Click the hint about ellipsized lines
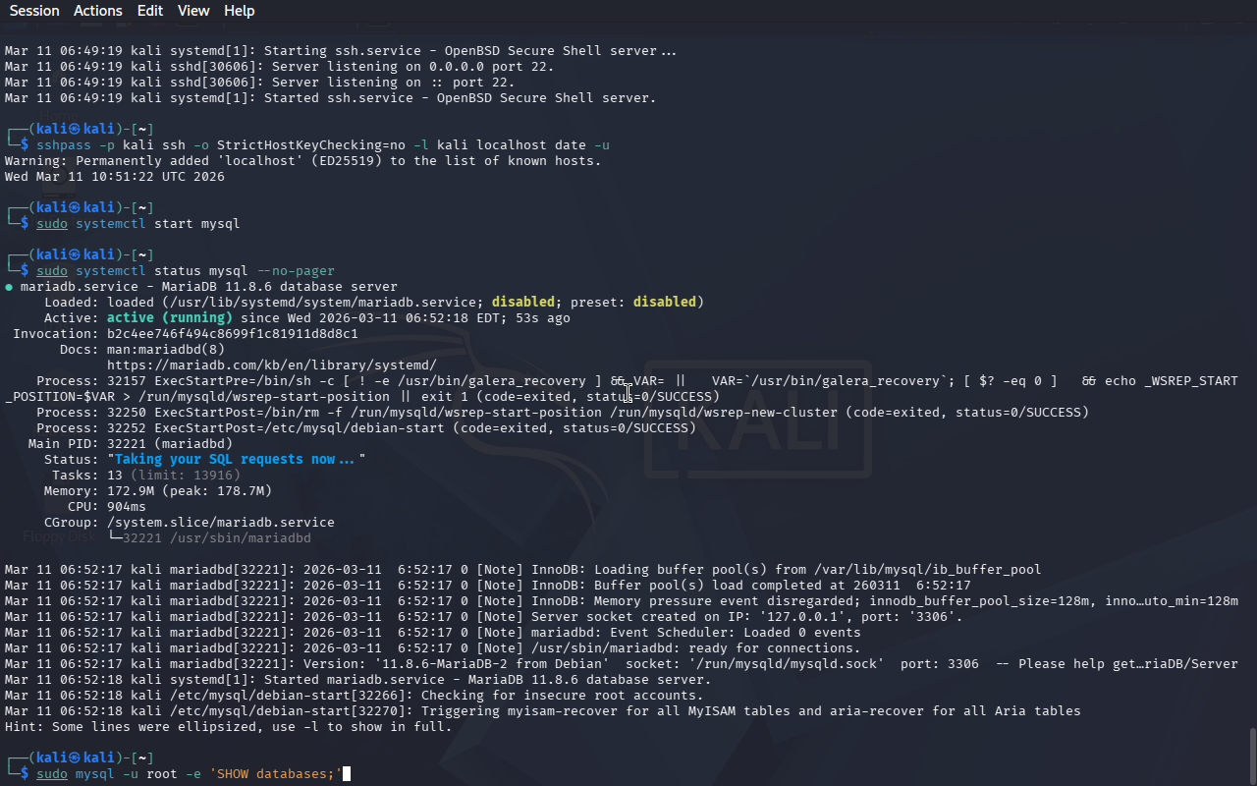 tap(228, 727)
